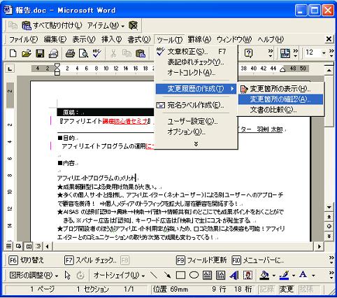Select オプション(O) in Tools menu
337x298 pixels.
pos(196,132)
